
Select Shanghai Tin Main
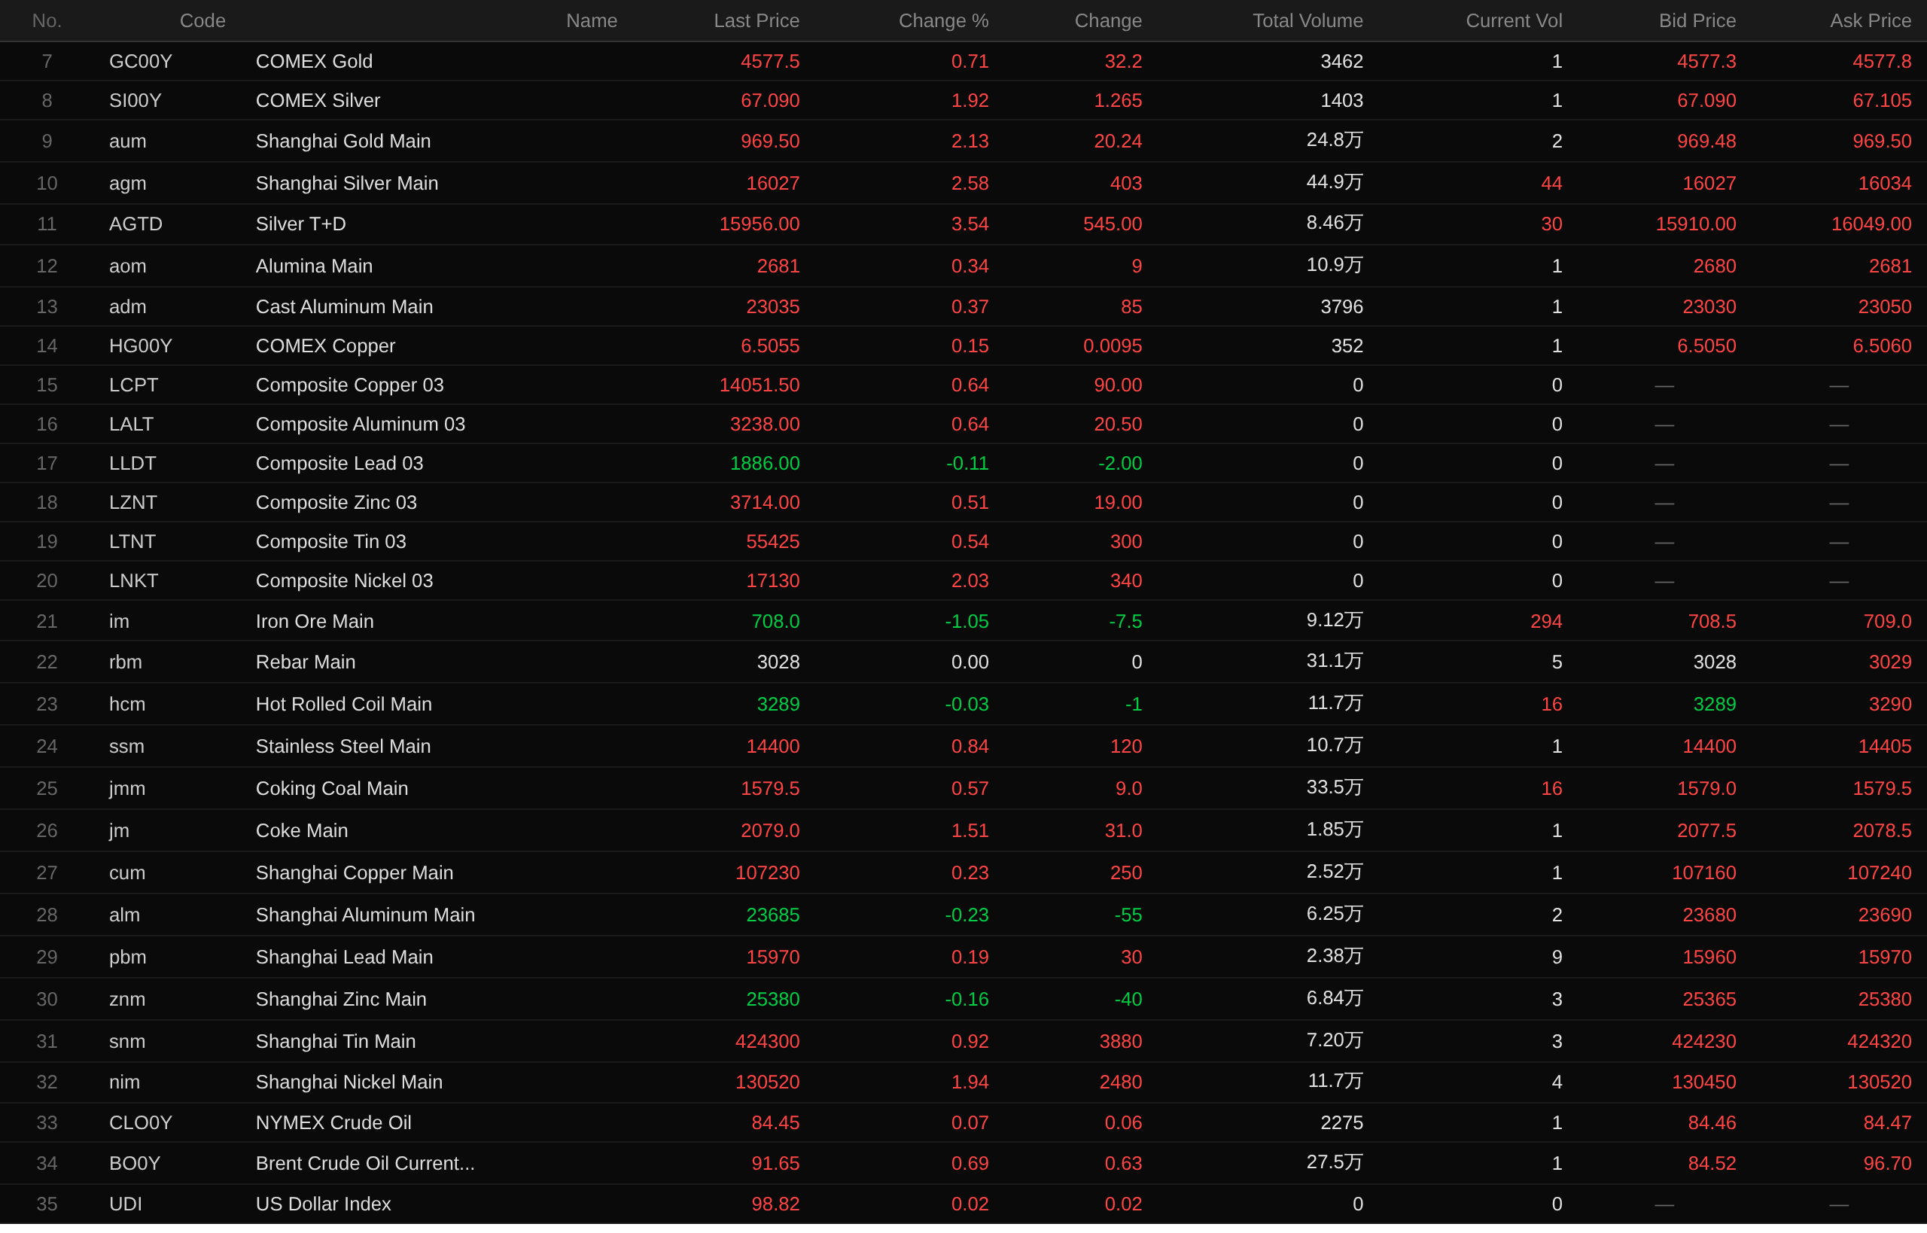336,1042
